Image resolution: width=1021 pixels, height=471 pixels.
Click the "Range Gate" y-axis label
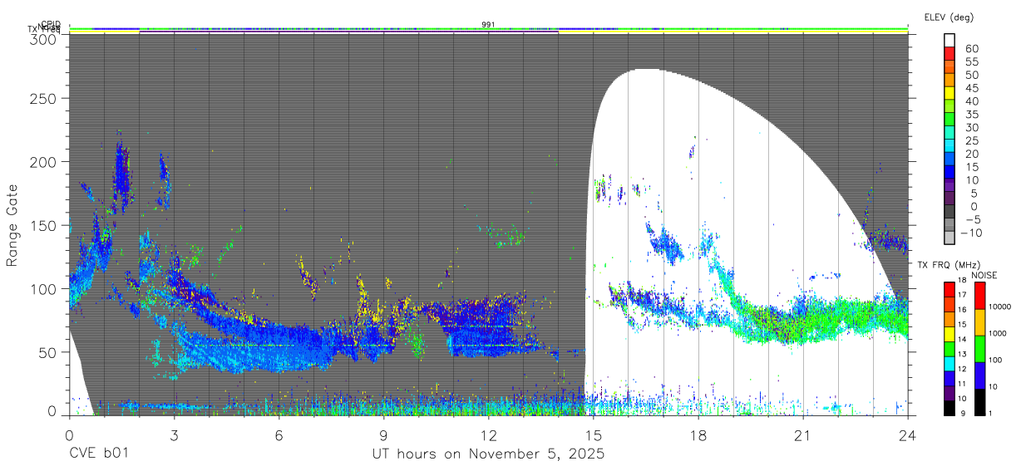click(x=12, y=225)
